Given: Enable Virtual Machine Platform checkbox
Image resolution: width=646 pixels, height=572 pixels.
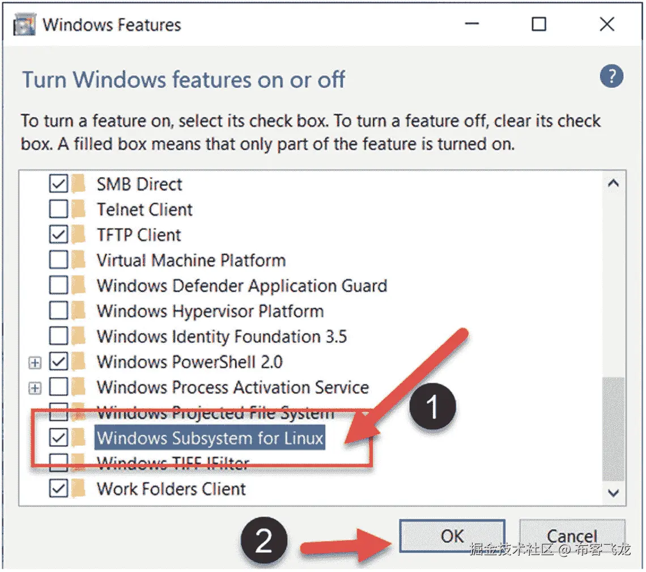Looking at the screenshot, I should (x=58, y=260).
